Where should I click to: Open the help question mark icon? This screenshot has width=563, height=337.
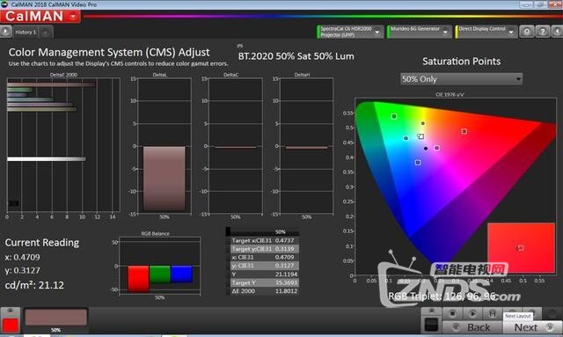coord(543,32)
